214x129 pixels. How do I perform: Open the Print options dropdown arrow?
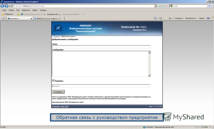[x=173, y=18]
